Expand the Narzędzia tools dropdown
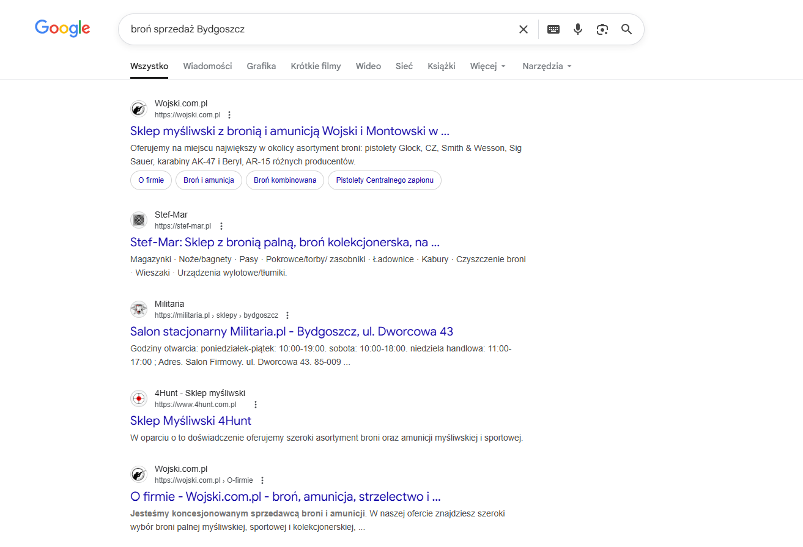This screenshot has height=547, width=803. (546, 66)
